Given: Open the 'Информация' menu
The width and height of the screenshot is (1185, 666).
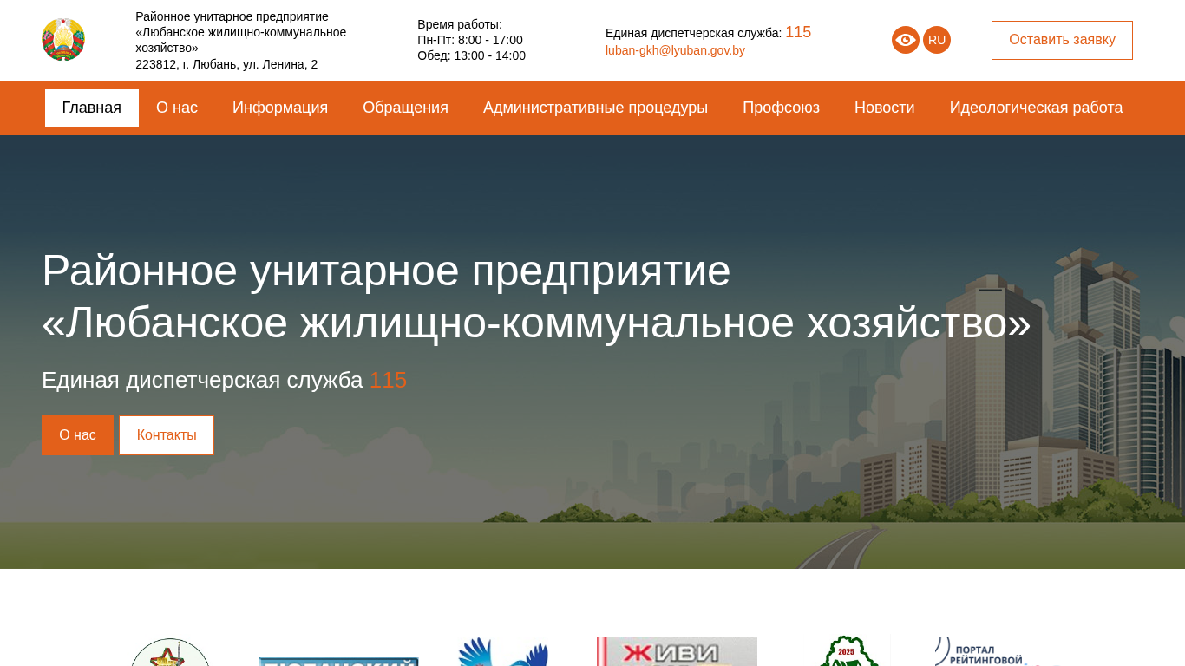Looking at the screenshot, I should 280,108.
